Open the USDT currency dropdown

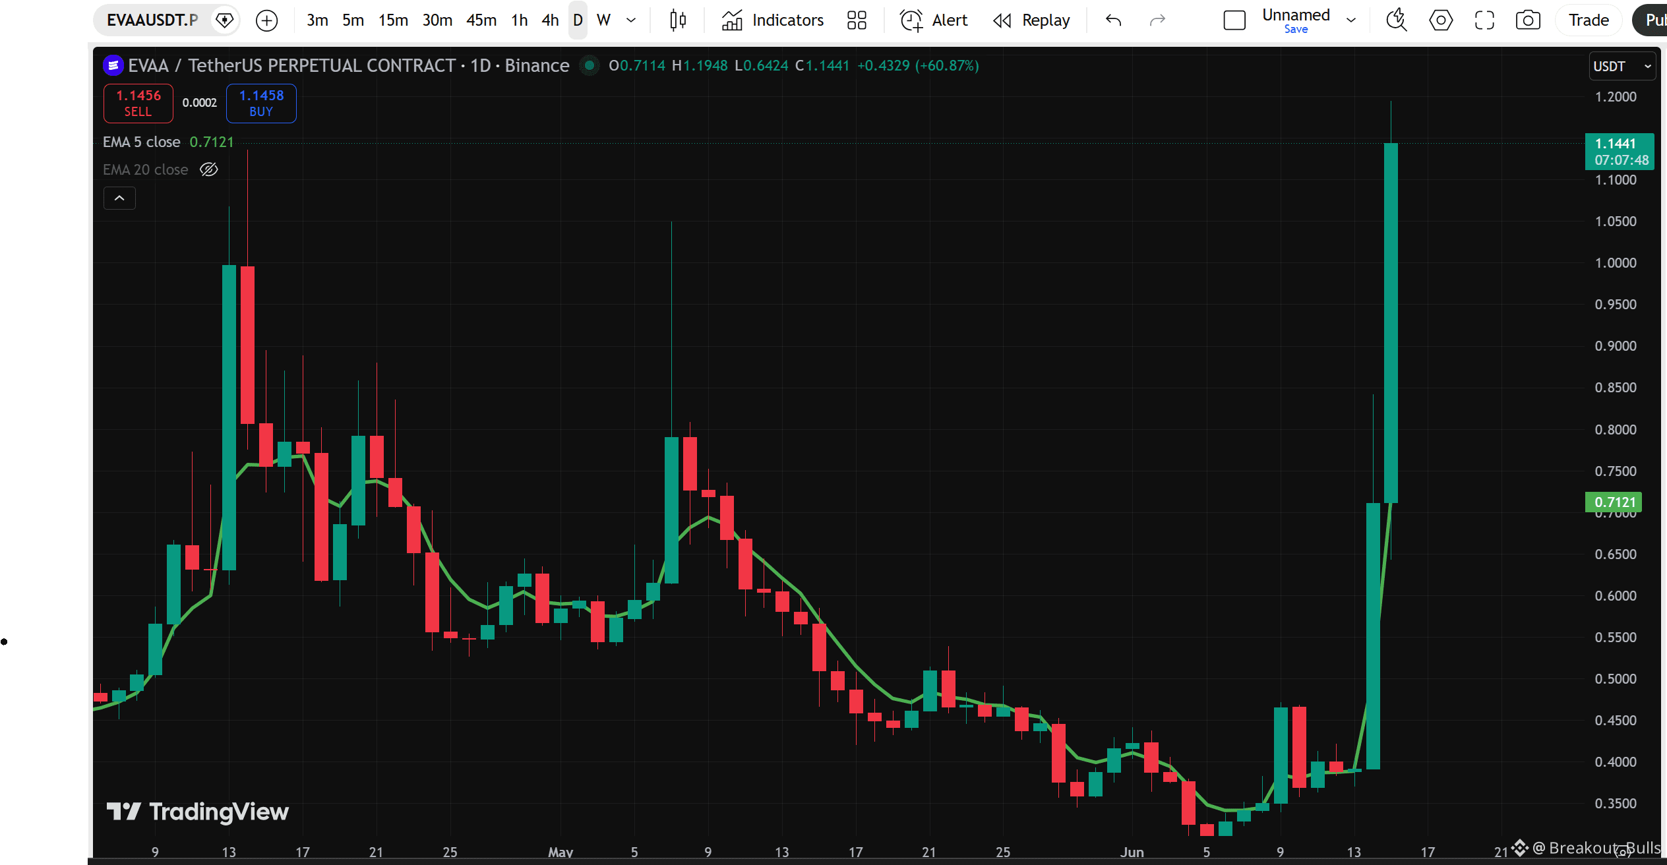click(1622, 67)
